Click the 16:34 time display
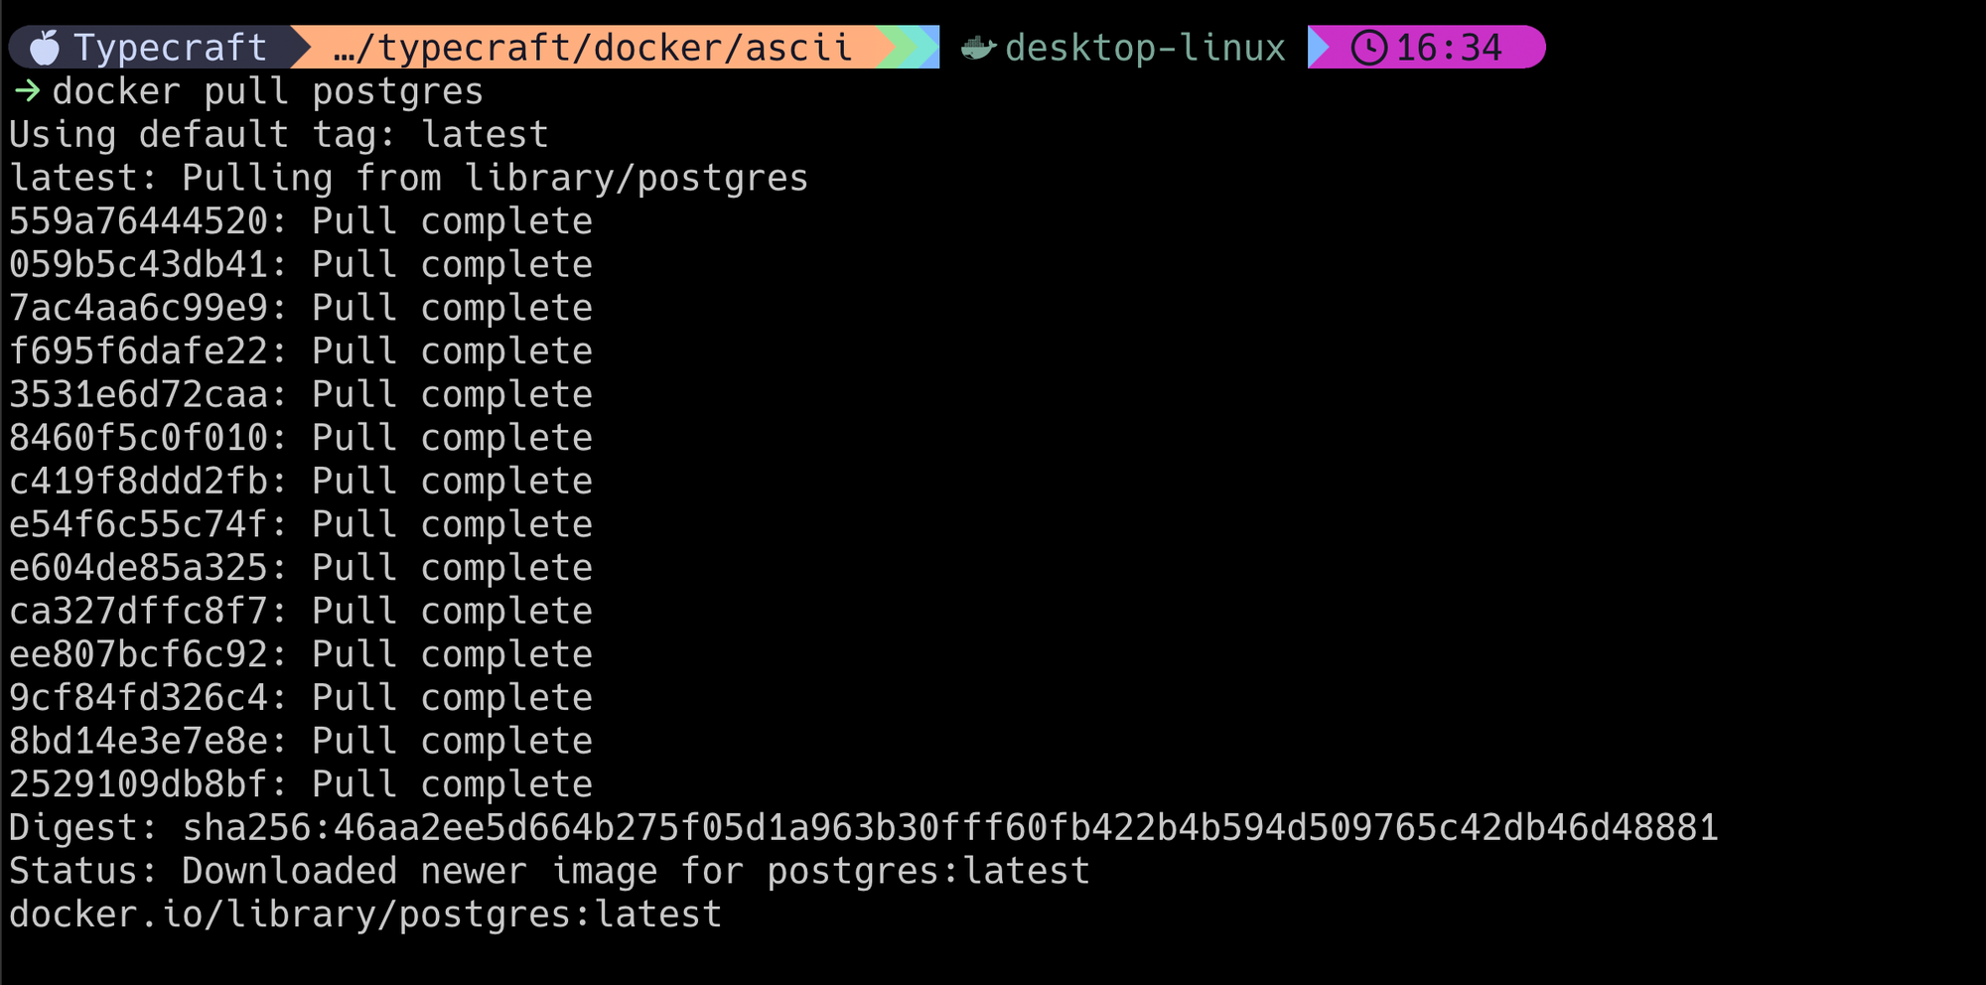This screenshot has width=1986, height=985. [1449, 48]
